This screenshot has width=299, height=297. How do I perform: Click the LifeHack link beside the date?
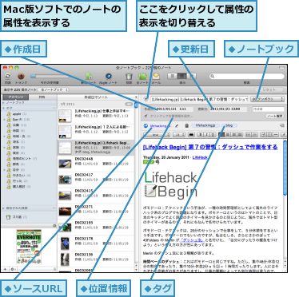click(x=200, y=157)
